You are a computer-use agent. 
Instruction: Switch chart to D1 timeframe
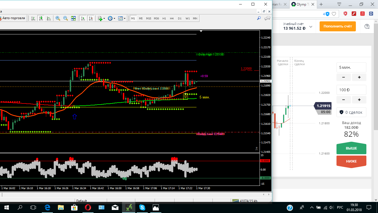[180, 18]
